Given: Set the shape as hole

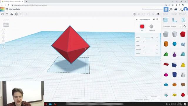Looking at the screenshot, I should click(152, 26).
